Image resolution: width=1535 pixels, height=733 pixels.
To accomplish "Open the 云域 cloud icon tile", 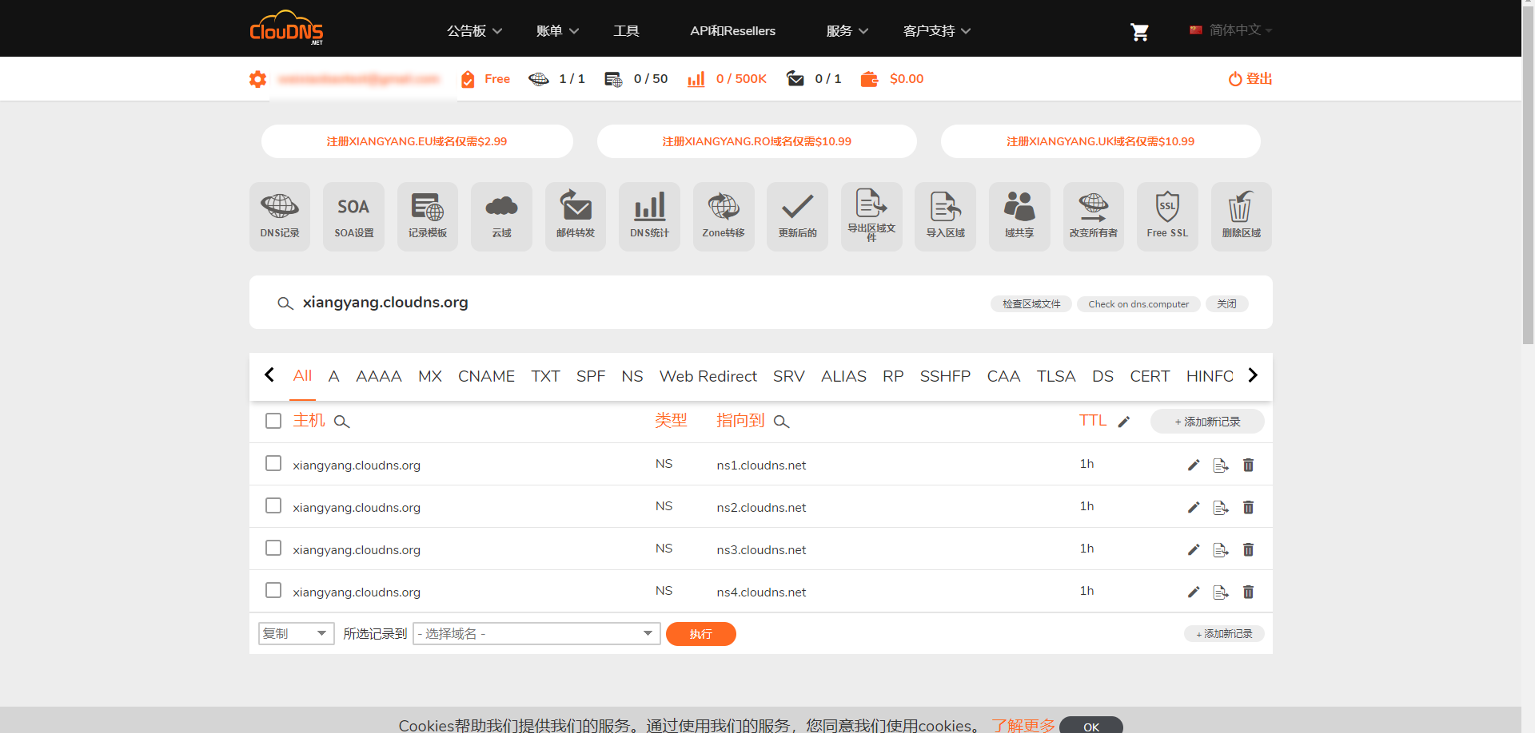I will tap(501, 216).
